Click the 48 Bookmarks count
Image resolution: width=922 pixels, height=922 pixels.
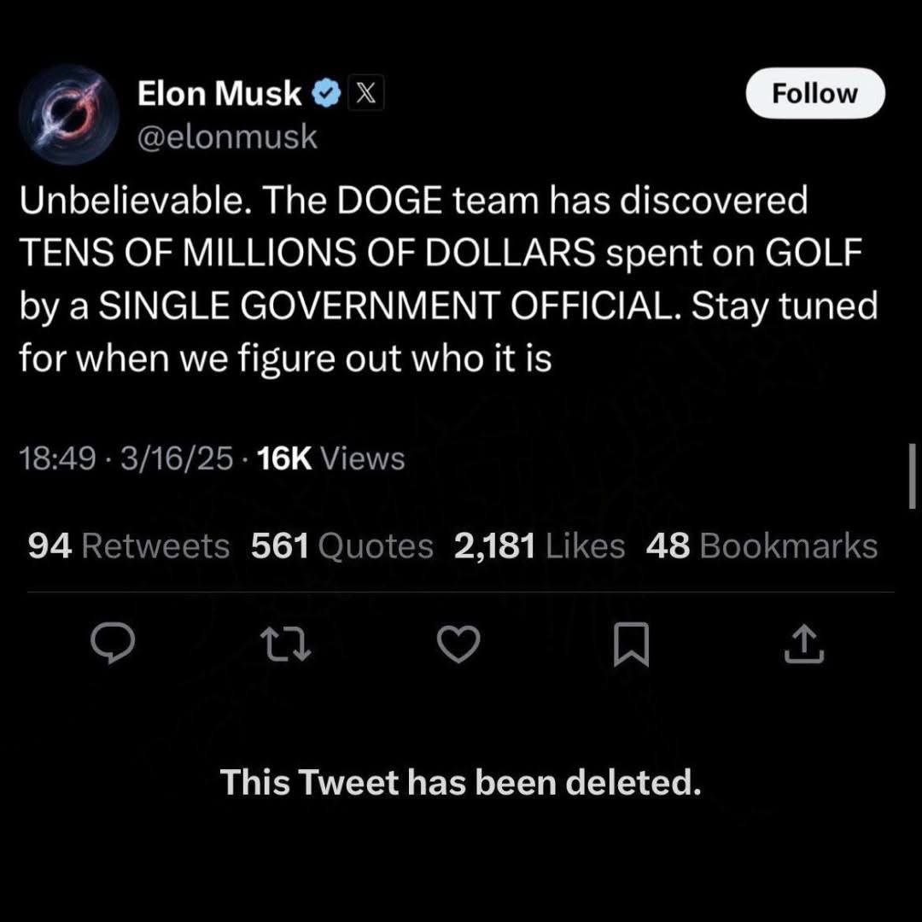point(762,546)
